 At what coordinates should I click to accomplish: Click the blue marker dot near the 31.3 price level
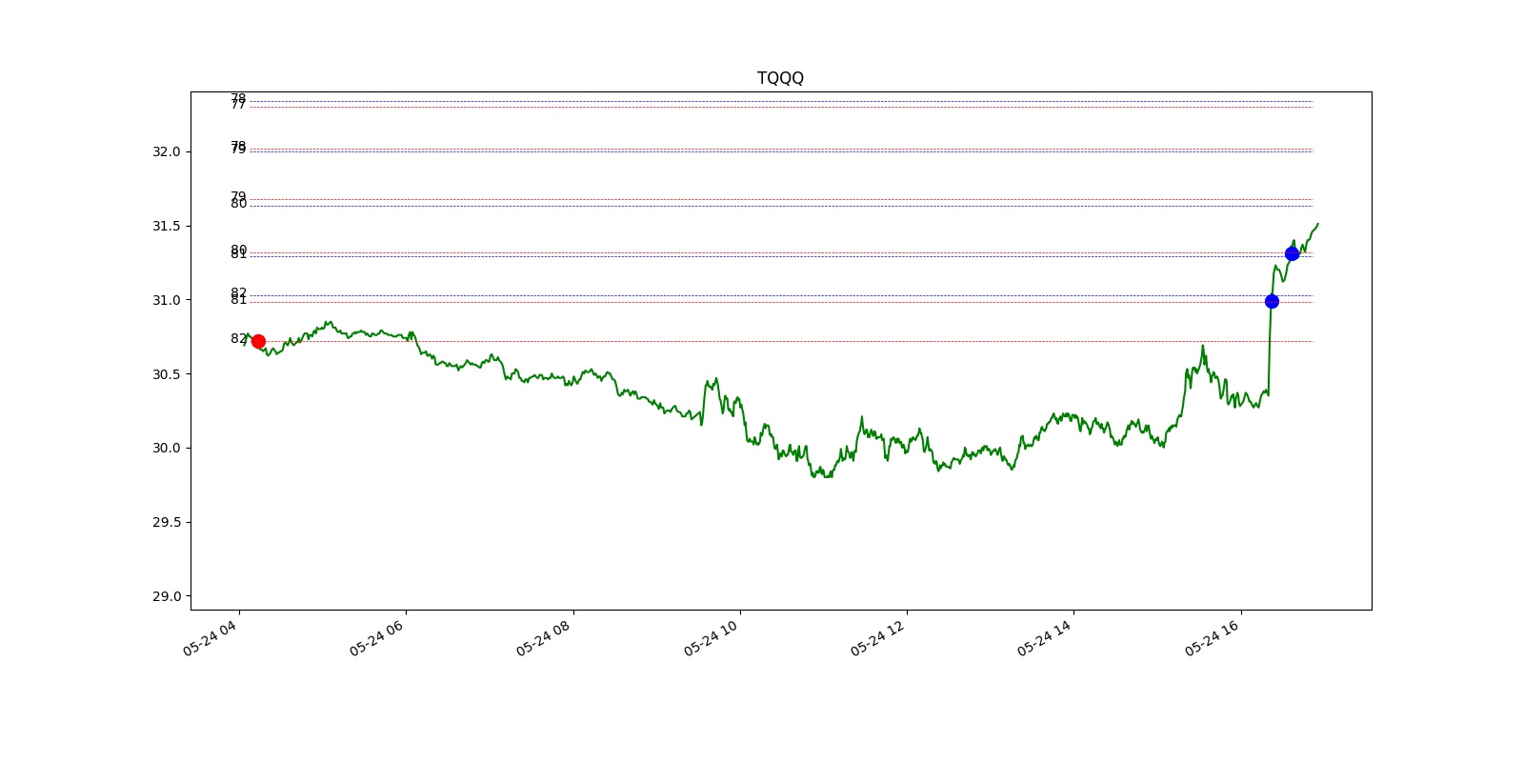coord(1292,253)
